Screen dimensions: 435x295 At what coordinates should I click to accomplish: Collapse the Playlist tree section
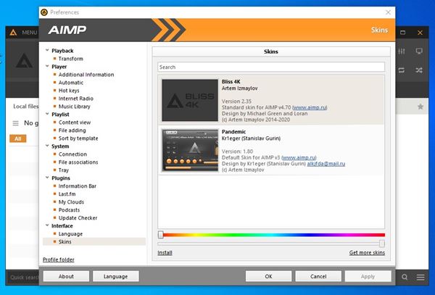(x=47, y=114)
